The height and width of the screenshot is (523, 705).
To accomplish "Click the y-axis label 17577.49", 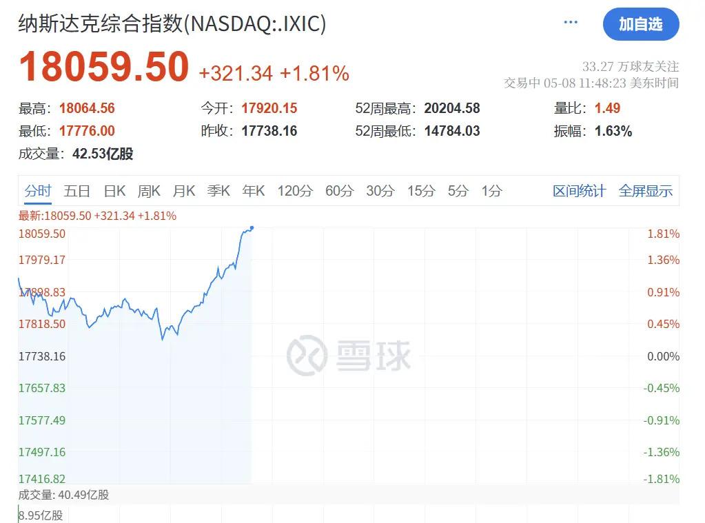I will coord(42,420).
